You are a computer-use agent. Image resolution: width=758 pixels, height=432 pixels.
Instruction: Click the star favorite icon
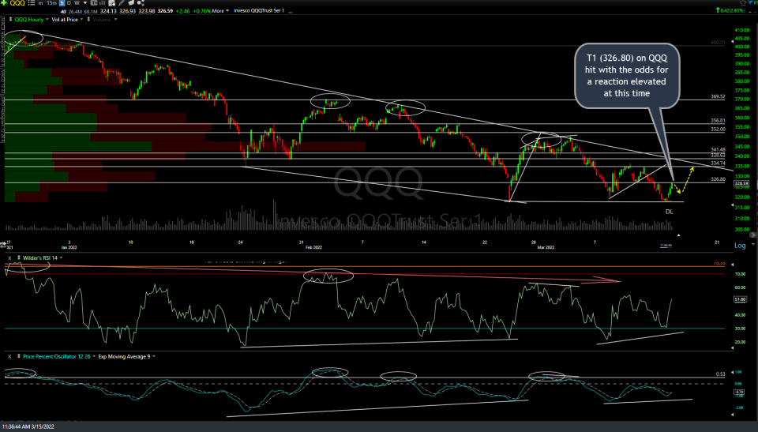(x=743, y=3)
